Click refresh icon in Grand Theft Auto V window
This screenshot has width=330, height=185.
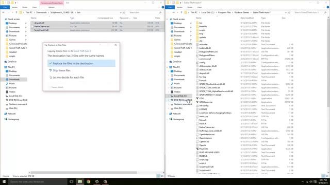pyautogui.click(x=289, y=12)
